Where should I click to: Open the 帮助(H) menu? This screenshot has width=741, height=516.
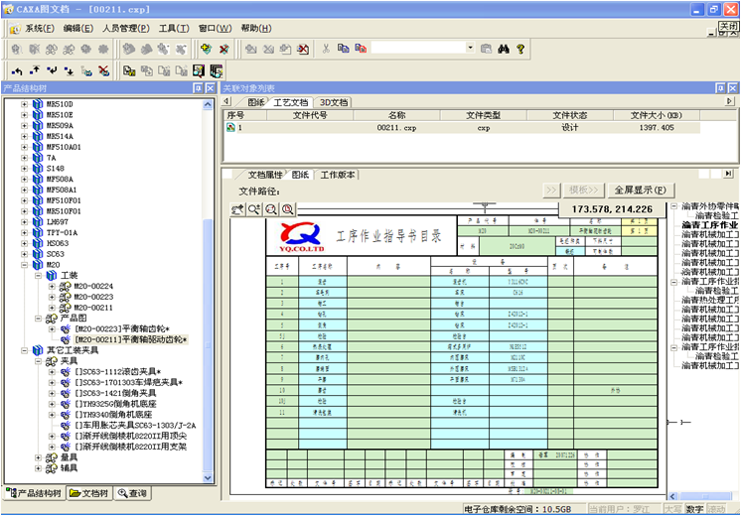coord(256,29)
